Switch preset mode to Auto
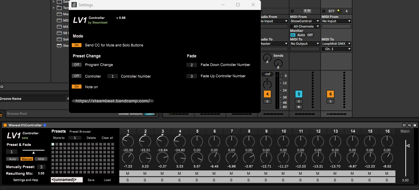Image resolution: width=419 pixels, height=190 pixels. pos(13,159)
